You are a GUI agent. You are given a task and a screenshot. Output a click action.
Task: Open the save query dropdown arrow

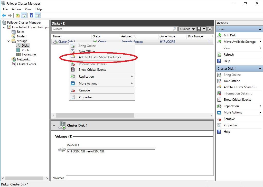coord(204,29)
